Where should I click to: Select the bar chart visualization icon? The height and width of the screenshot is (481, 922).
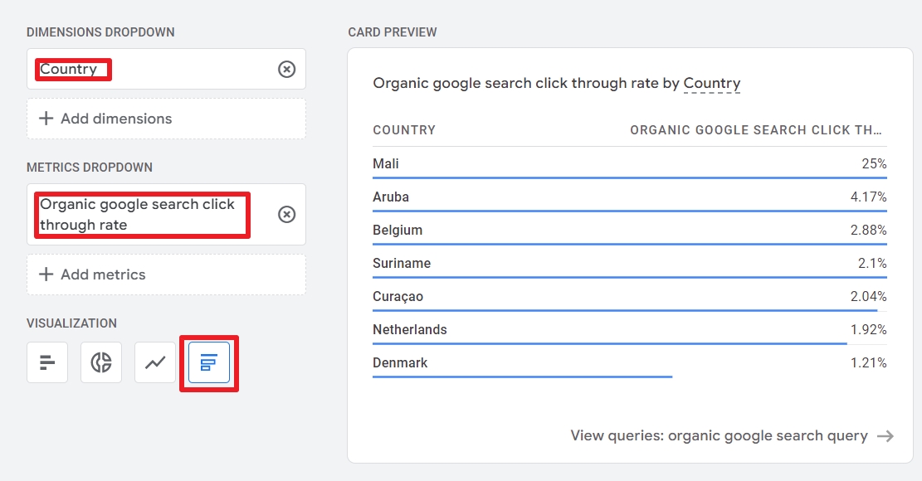47,362
